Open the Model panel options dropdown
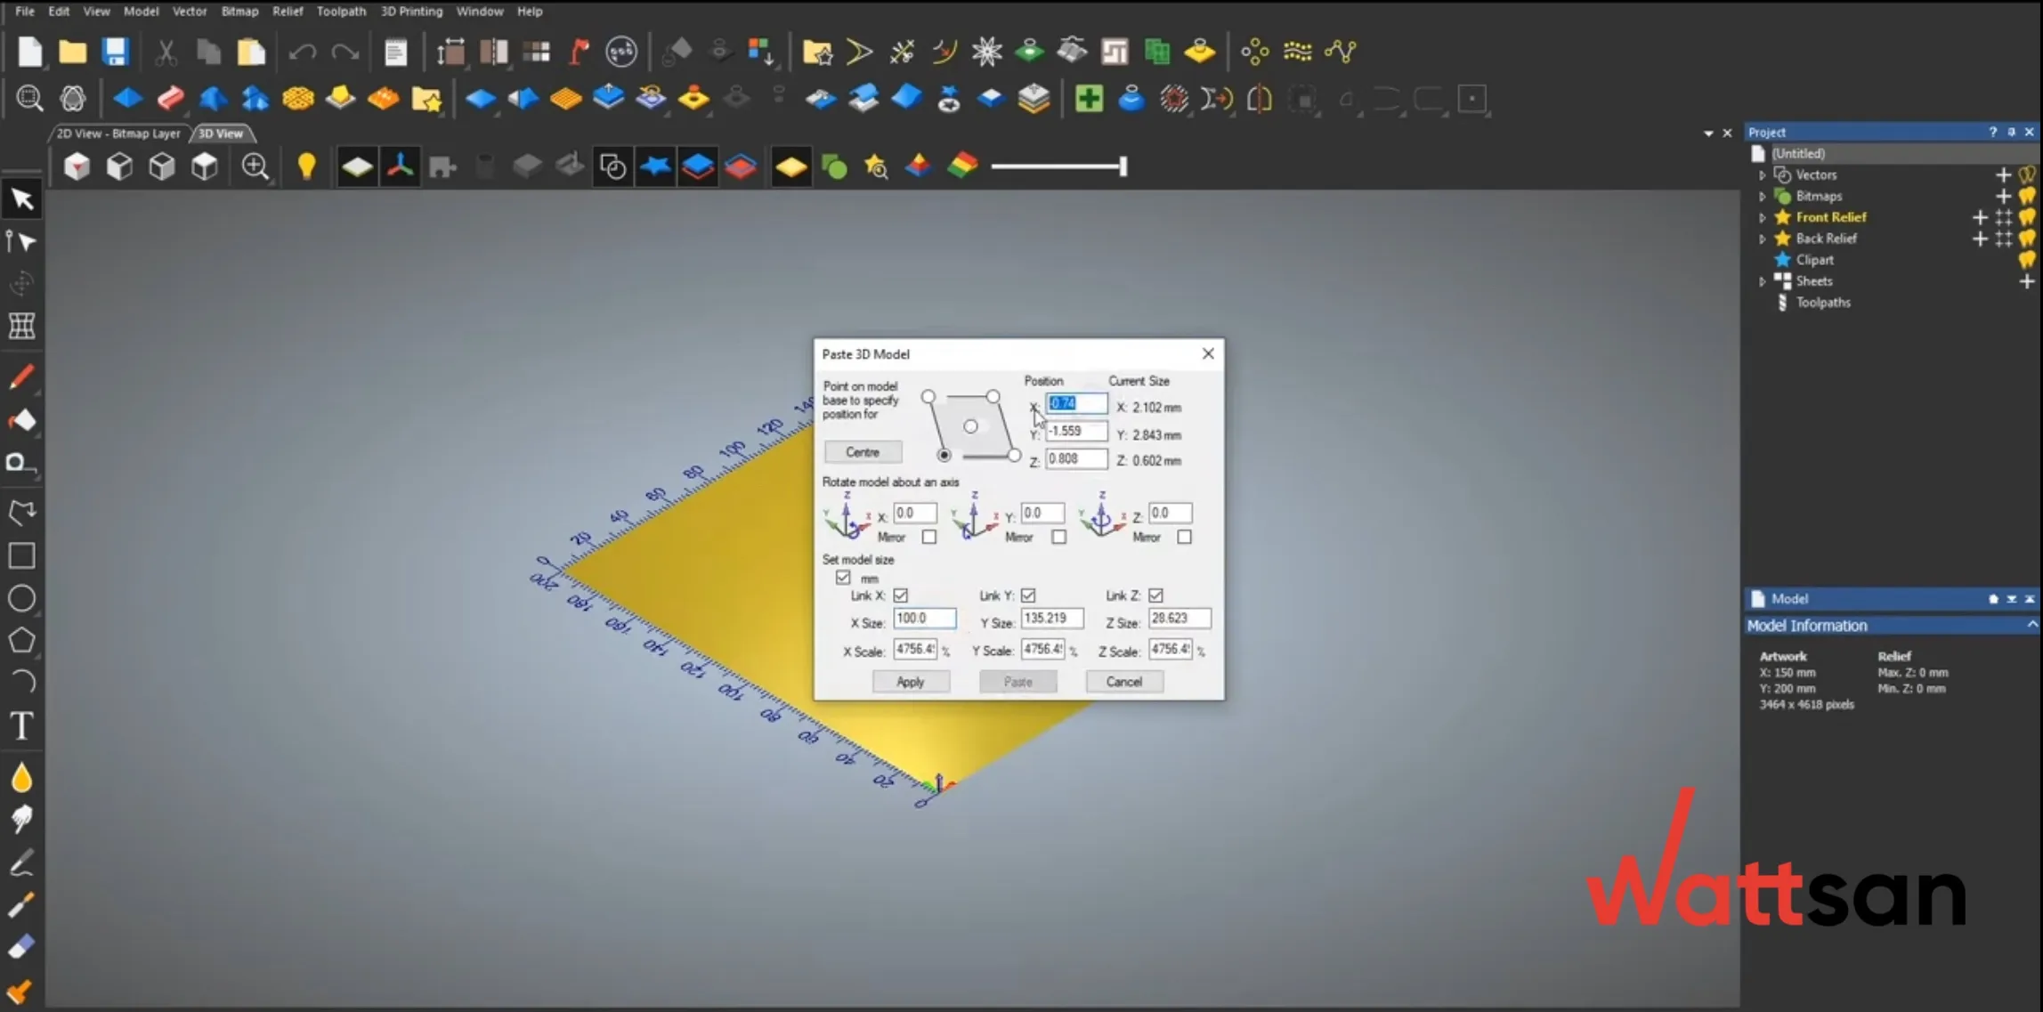 [2011, 599]
